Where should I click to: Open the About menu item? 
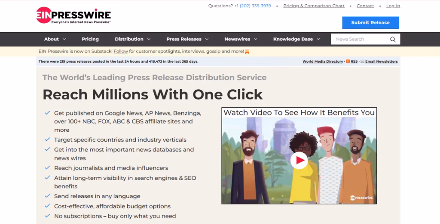tap(52, 39)
